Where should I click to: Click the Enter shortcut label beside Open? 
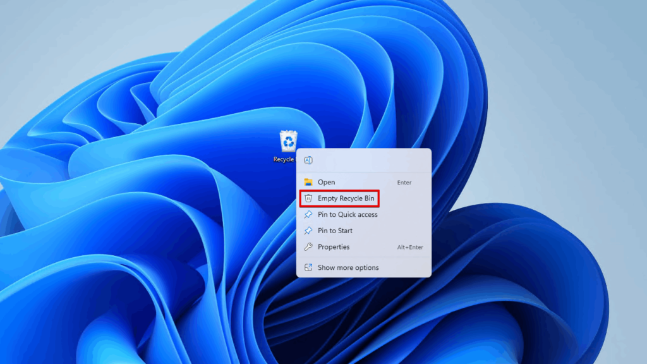[x=404, y=182]
